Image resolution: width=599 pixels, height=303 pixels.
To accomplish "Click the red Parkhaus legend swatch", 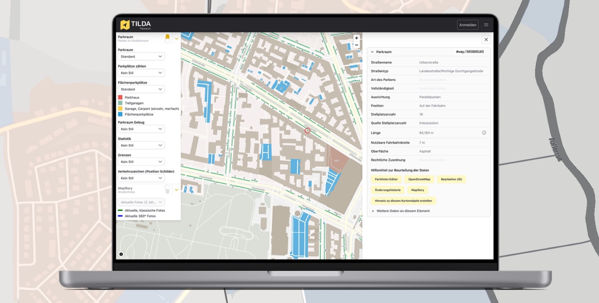I will pyautogui.click(x=120, y=97).
